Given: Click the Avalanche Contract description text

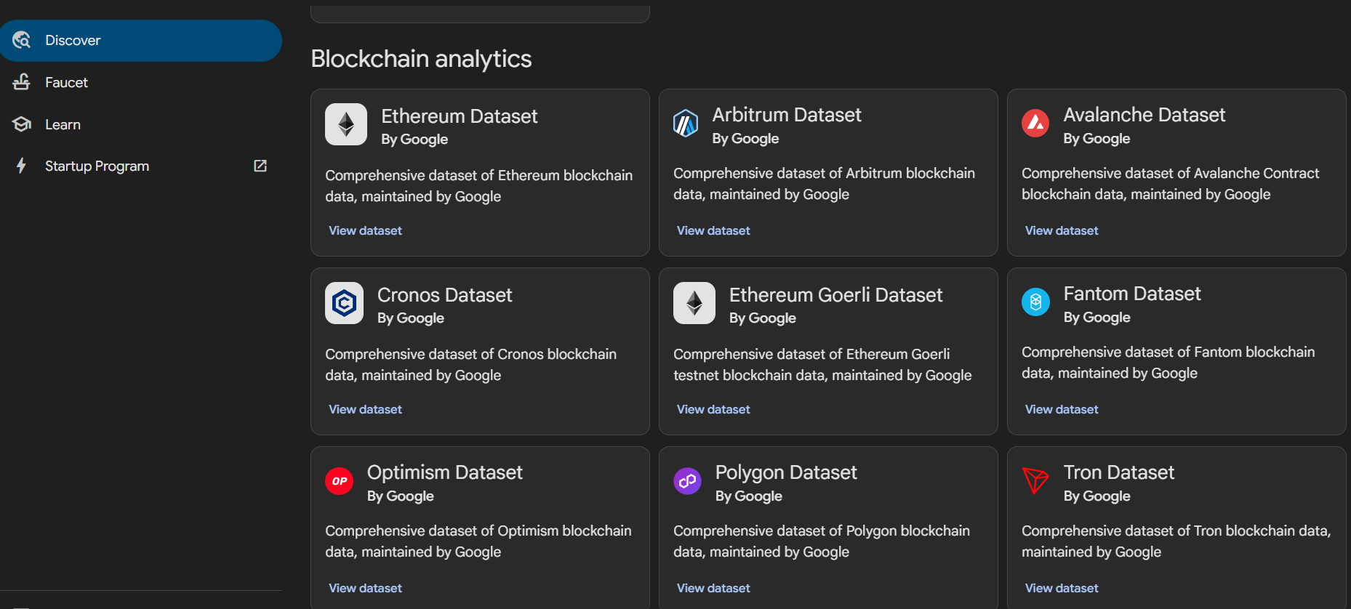Looking at the screenshot, I should pyautogui.click(x=1170, y=184).
